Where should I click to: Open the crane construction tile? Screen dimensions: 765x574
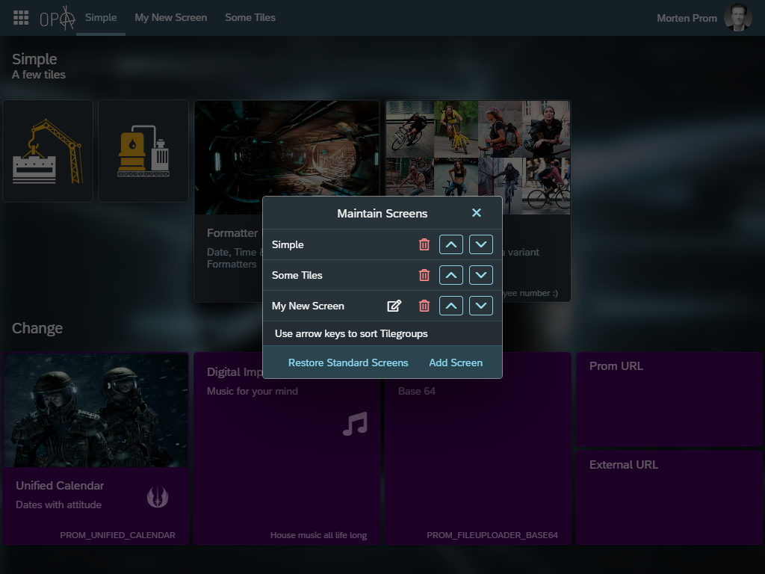(48, 151)
